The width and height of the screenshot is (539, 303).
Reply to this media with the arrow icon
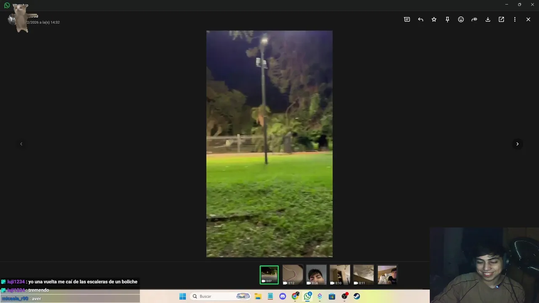420,19
